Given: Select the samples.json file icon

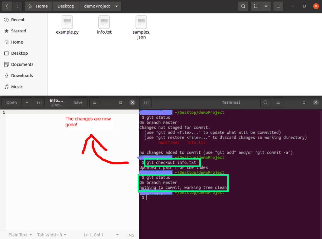Looking at the screenshot, I should (x=141, y=22).
